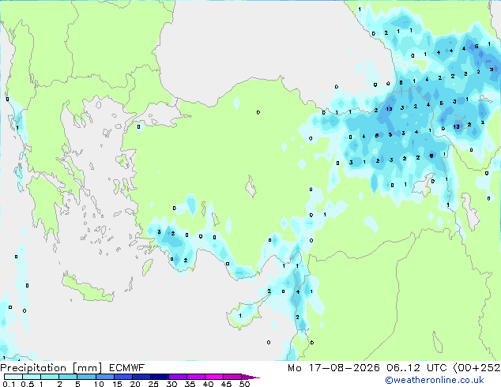
Task: Click legend tick label '0.5'
Action: 27,384
